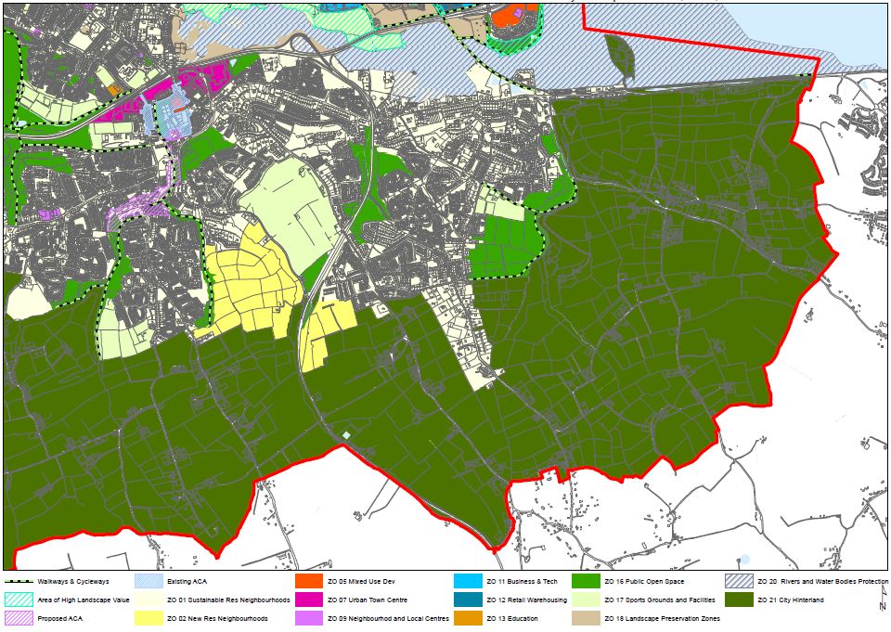Click the Existing ACA legend swatch

click(148, 580)
